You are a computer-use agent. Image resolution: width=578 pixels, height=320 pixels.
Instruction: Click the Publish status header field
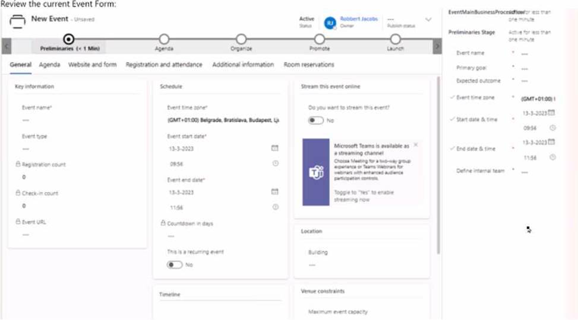401,22
